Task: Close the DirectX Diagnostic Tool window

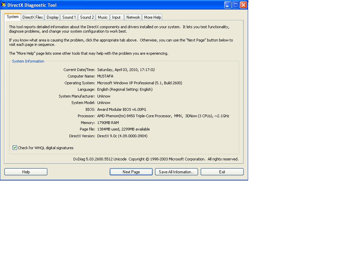Action: [243, 5]
